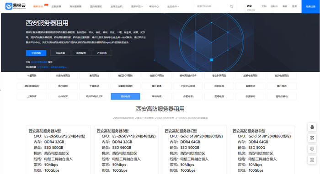Open the clipboard sidebar icon

click(x=312, y=160)
